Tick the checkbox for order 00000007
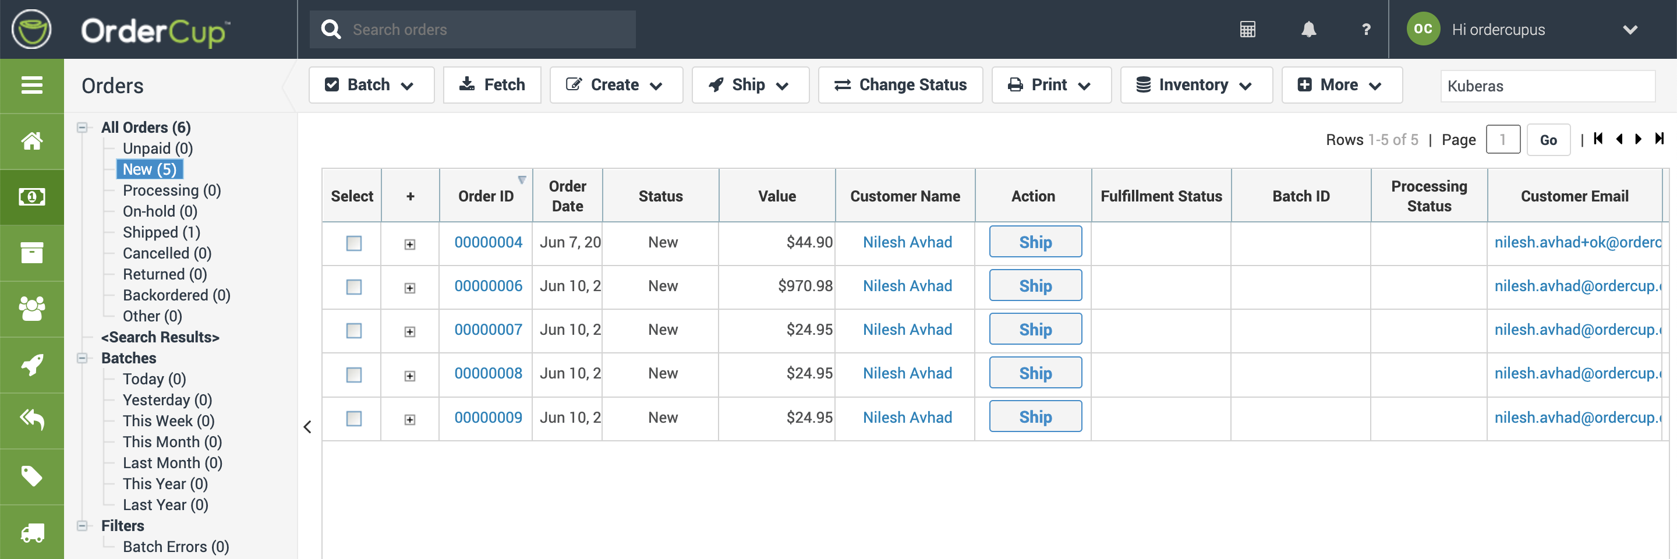The image size is (1677, 559). click(x=353, y=331)
